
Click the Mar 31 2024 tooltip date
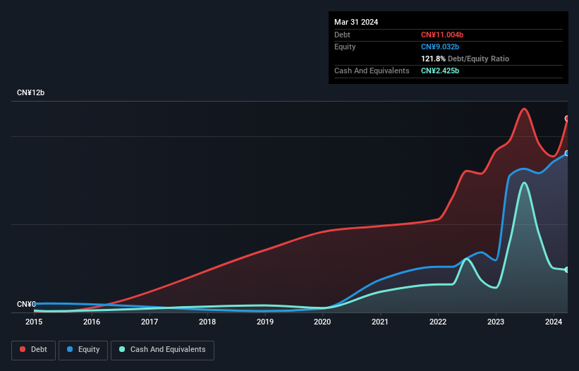click(x=356, y=22)
